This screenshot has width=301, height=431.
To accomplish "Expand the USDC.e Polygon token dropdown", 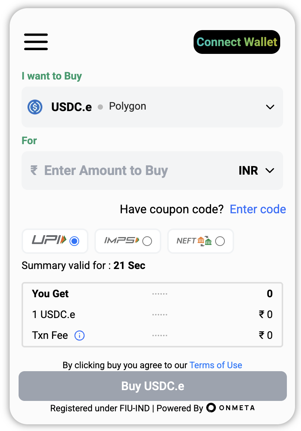I will point(270,107).
